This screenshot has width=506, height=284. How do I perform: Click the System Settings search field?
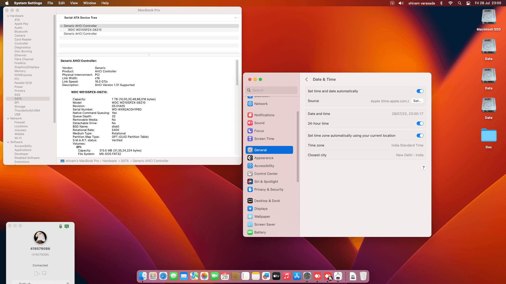coord(271,90)
